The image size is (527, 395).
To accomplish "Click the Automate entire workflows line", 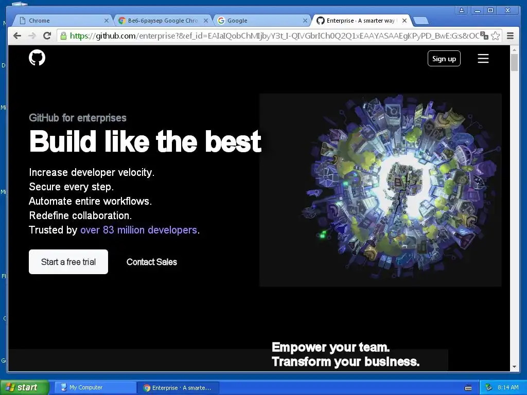I will coord(91,201).
